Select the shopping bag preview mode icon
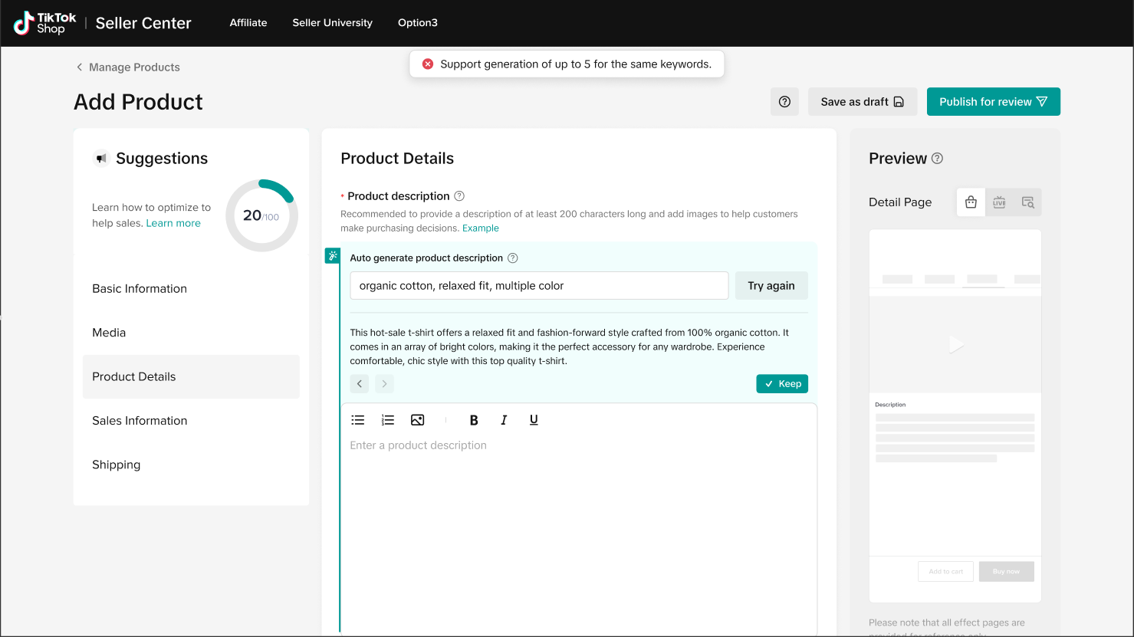1134x637 pixels. pyautogui.click(x=971, y=202)
